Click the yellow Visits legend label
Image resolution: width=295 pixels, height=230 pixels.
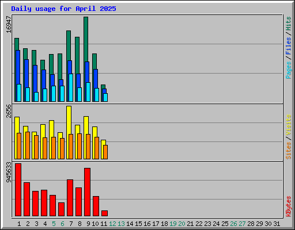(x=289, y=125)
